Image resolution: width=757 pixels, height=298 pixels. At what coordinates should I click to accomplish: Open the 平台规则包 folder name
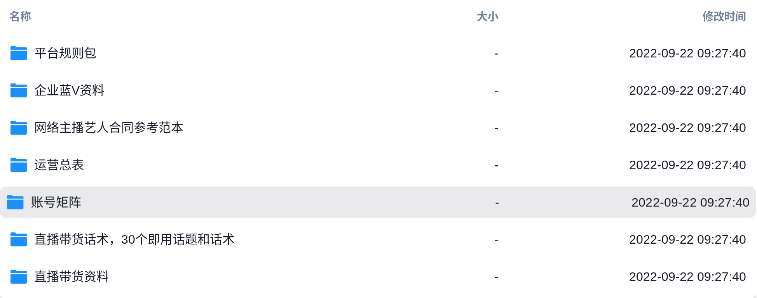pos(65,53)
